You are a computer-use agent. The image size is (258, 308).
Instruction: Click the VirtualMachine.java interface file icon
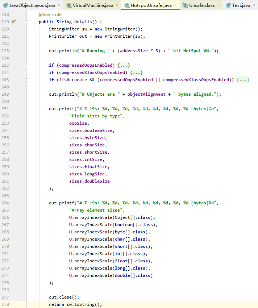click(69, 5)
